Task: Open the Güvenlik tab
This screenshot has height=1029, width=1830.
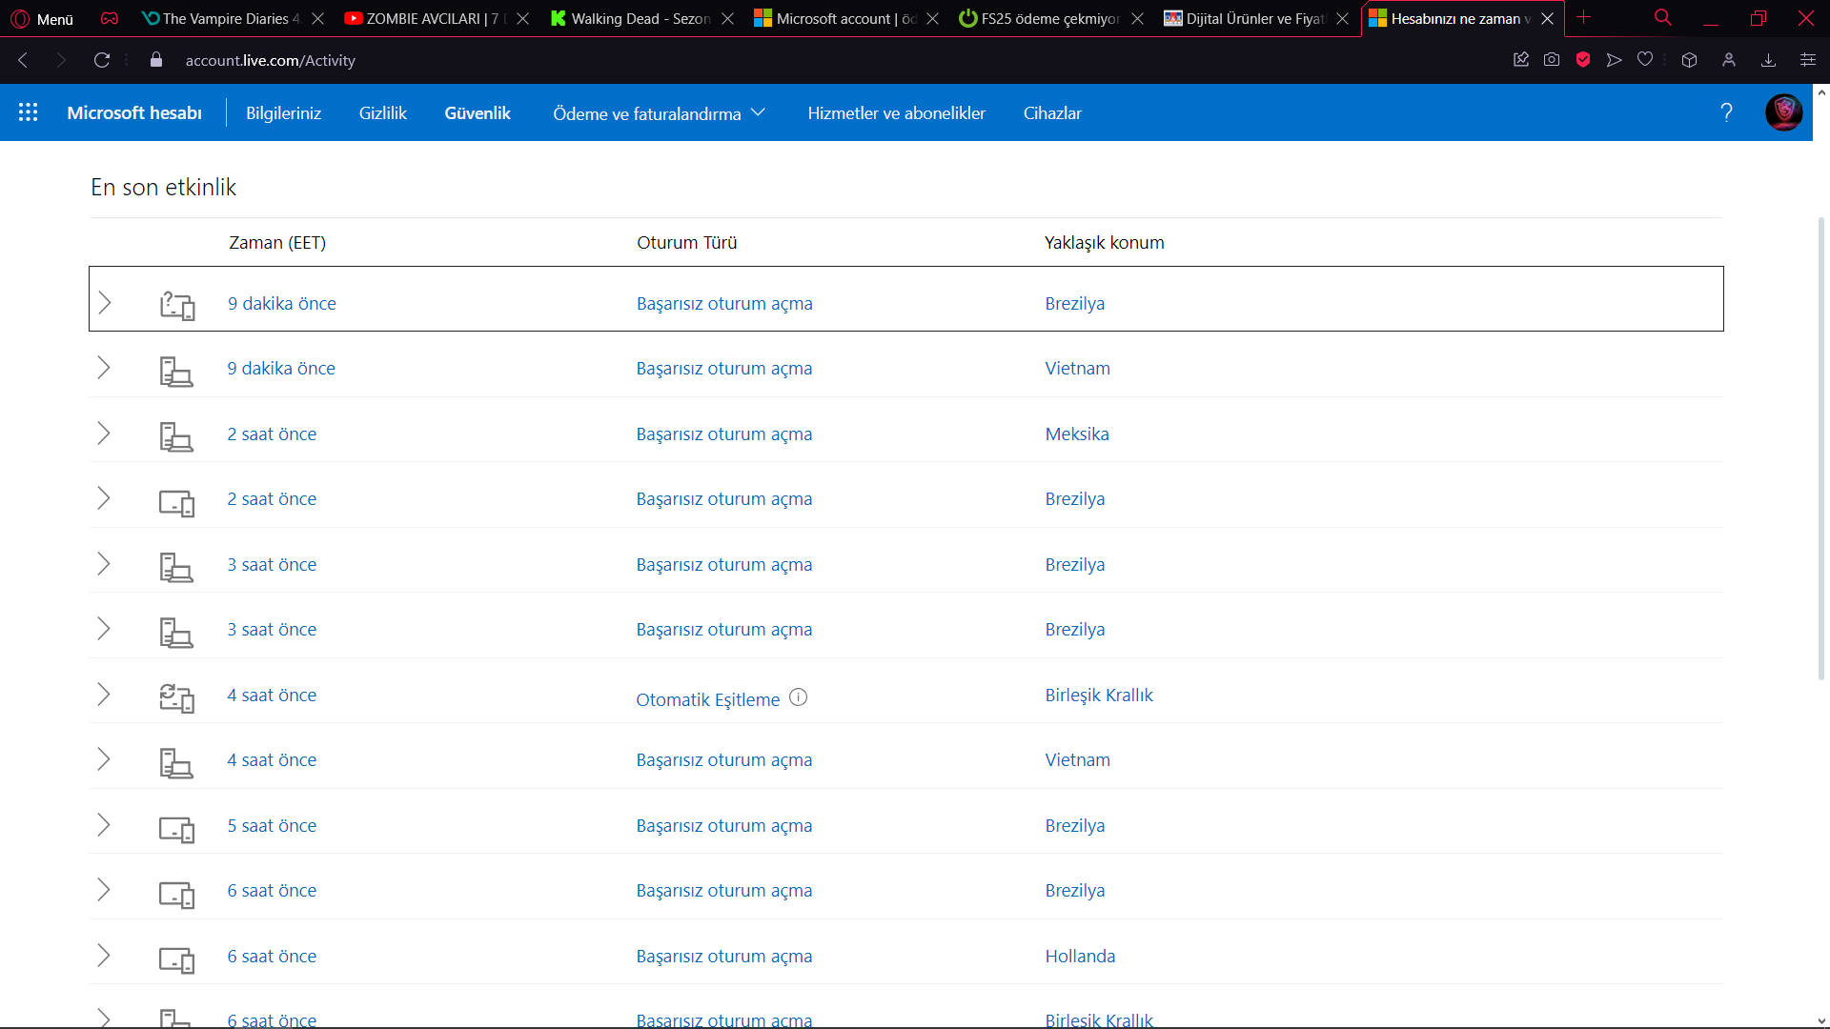Action: [478, 113]
